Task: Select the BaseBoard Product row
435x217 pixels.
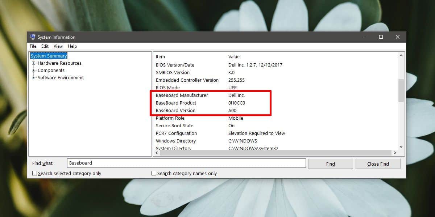Action: point(275,103)
